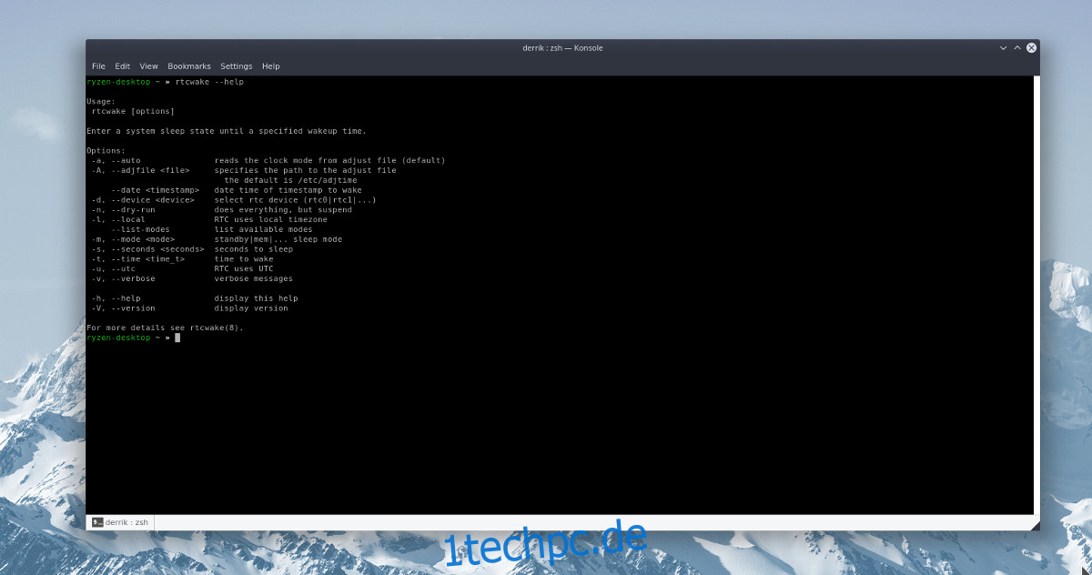
Task: Open the Bookmarks menu
Action: point(189,66)
